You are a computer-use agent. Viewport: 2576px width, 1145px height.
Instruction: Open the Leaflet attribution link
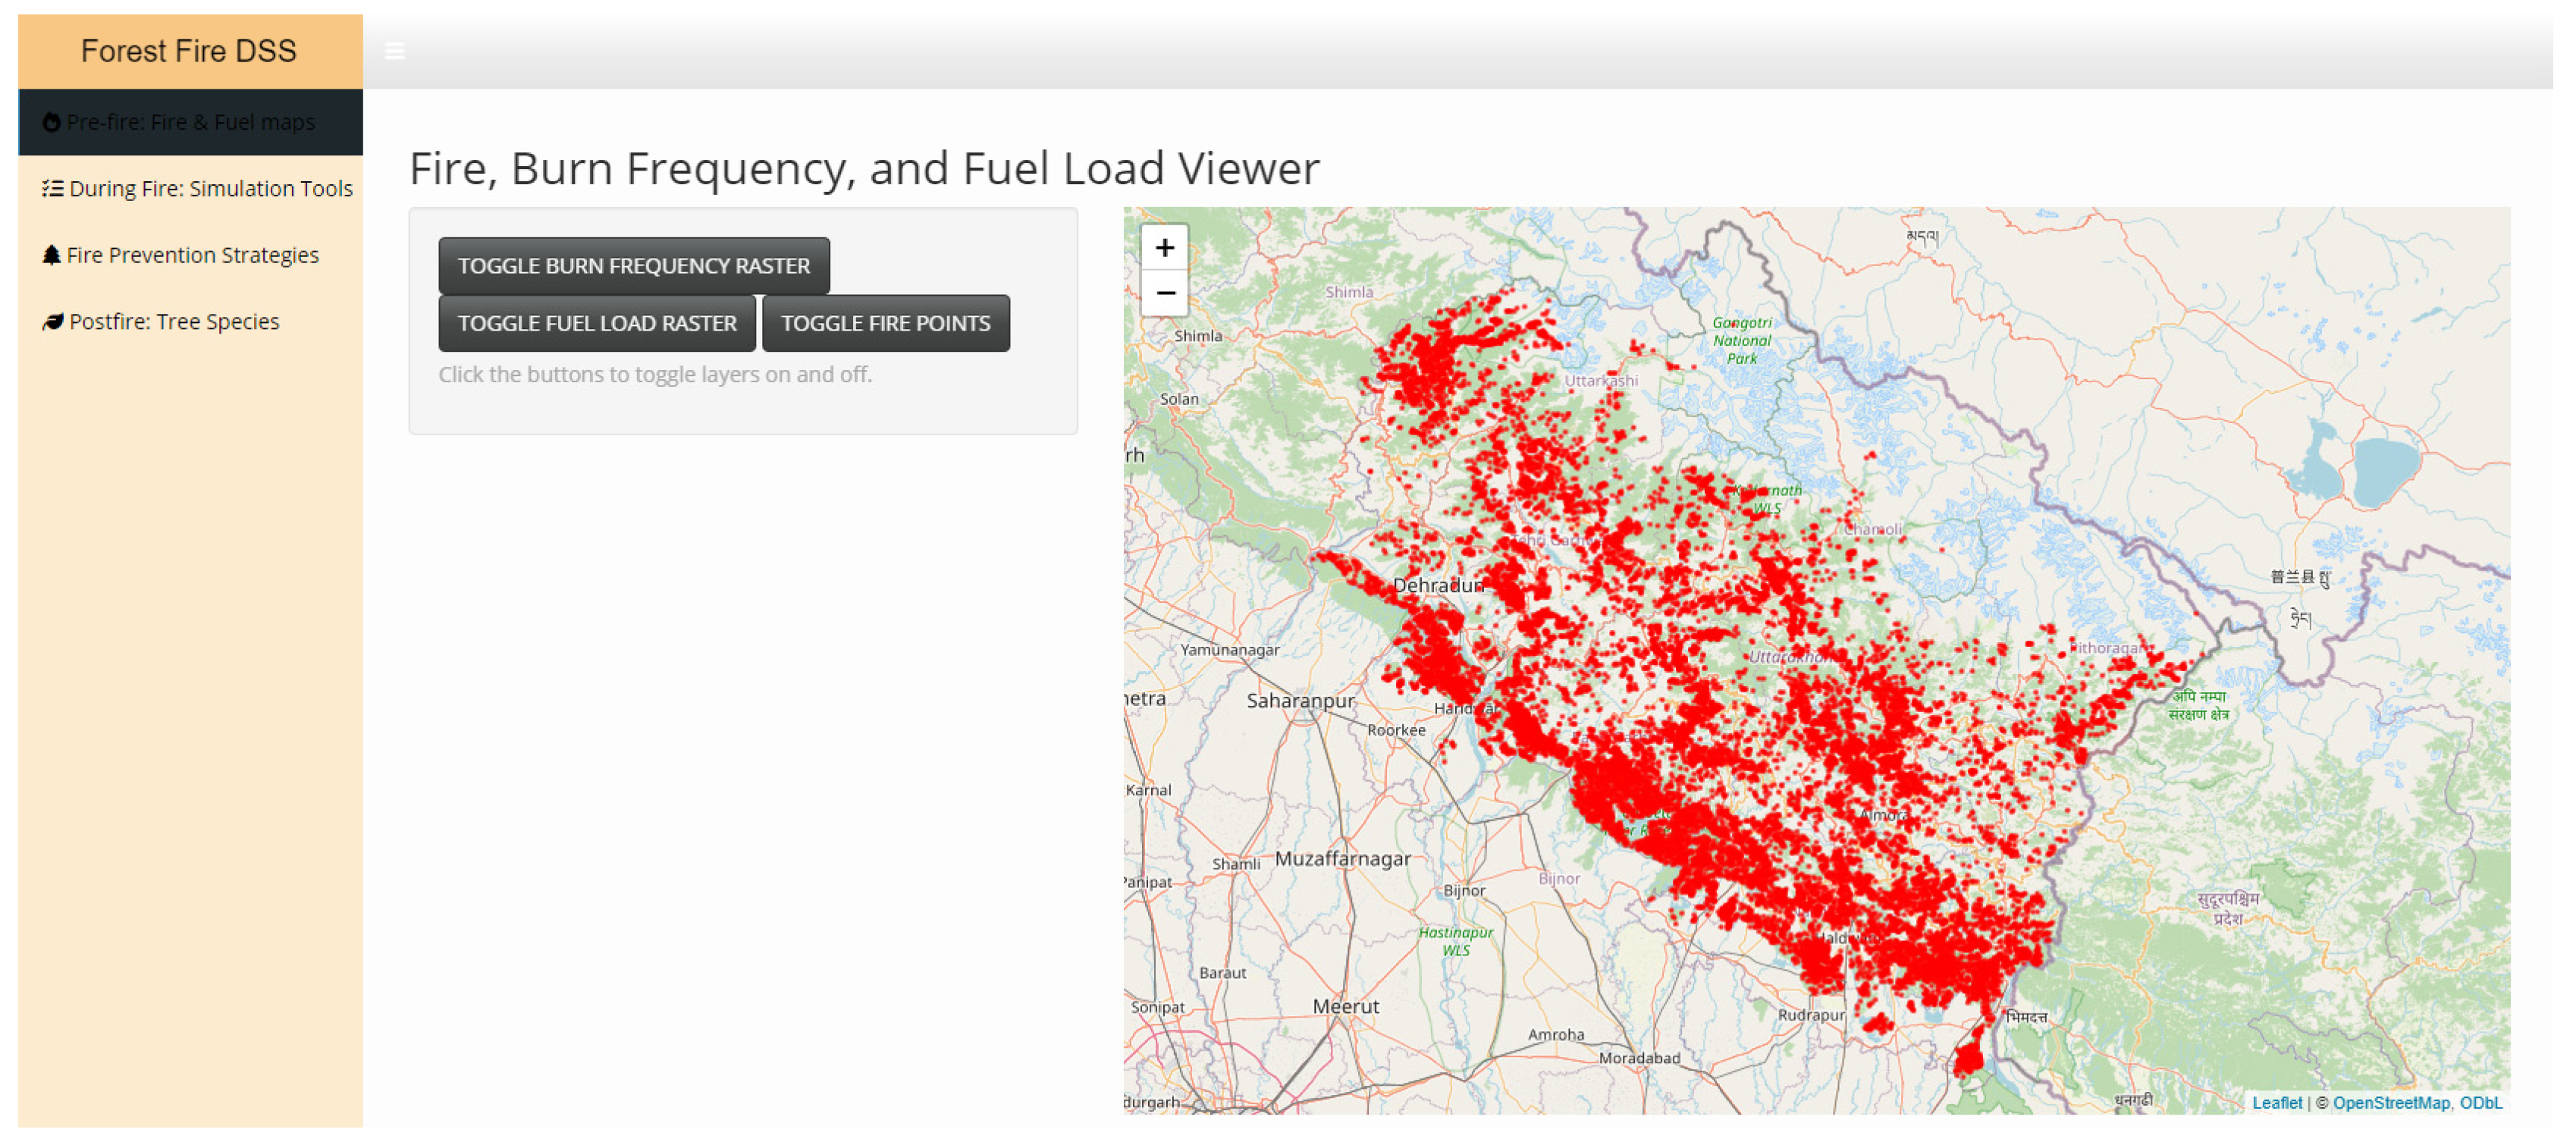[x=2277, y=1103]
